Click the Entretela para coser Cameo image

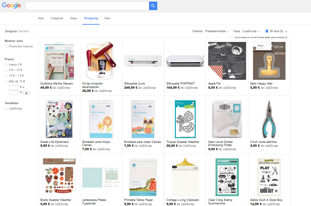pyautogui.click(x=143, y=119)
